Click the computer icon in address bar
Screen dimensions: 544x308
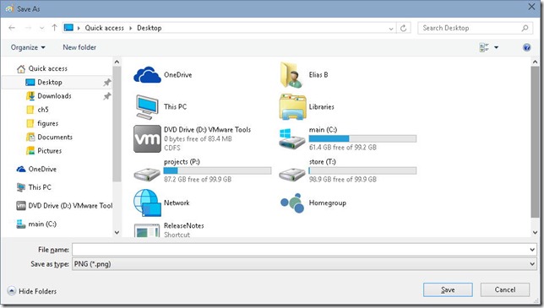[x=68, y=28]
